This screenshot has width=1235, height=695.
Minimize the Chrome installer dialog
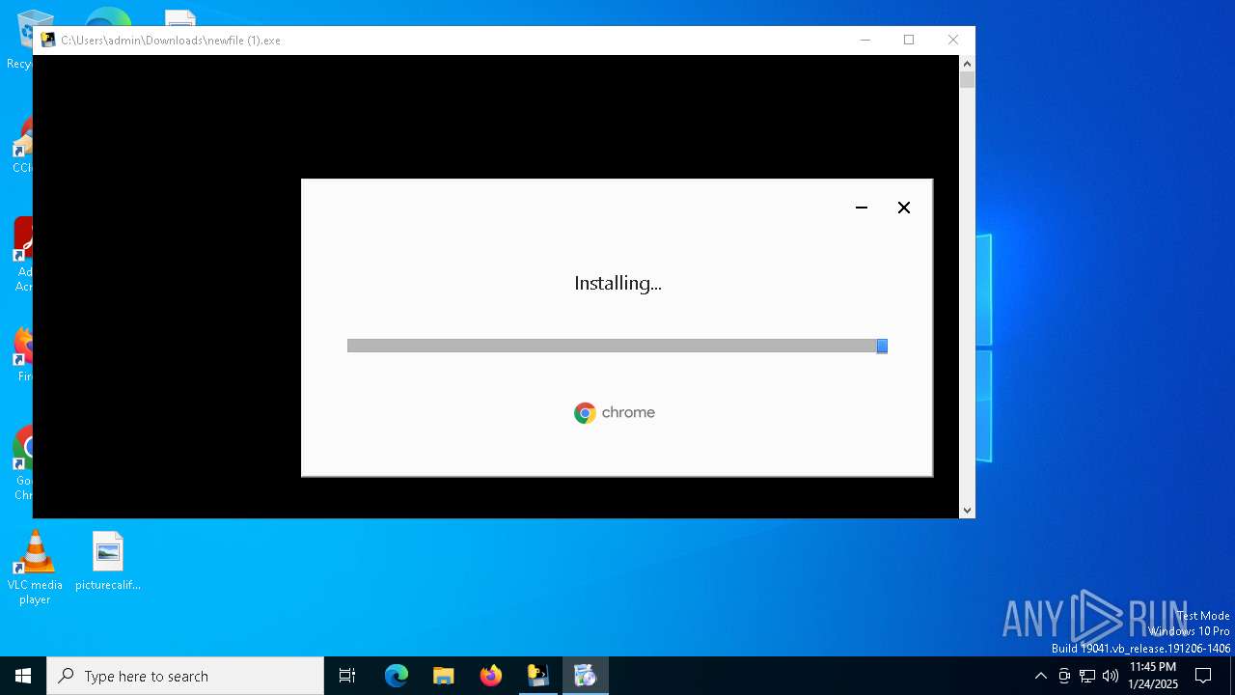tap(862, 208)
